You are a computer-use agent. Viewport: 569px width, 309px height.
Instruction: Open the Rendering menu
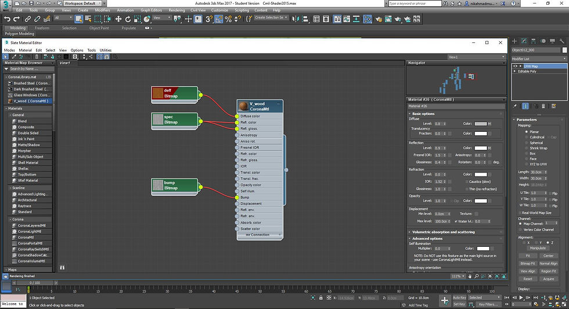[177, 10]
